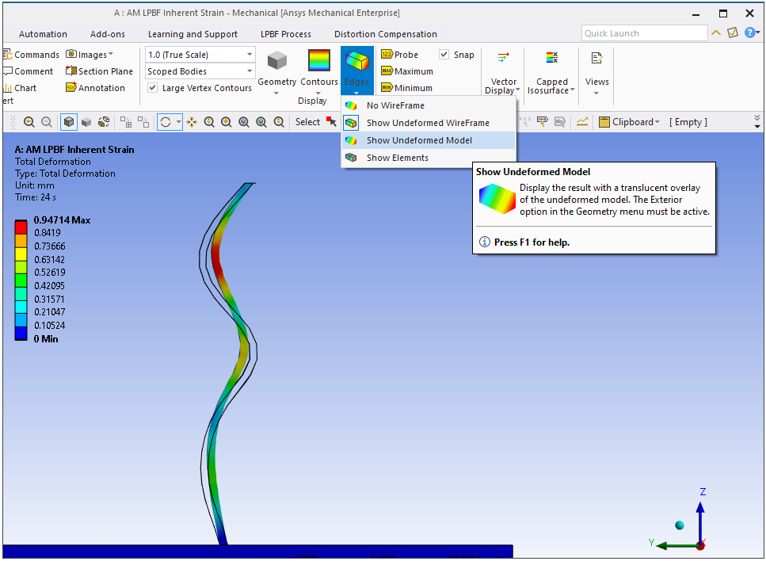Click the 0 Min legend value
This screenshot has height=561, width=766.
pyautogui.click(x=46, y=338)
